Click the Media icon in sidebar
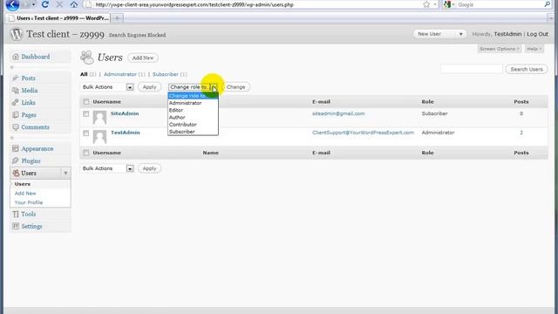 tap(16, 91)
